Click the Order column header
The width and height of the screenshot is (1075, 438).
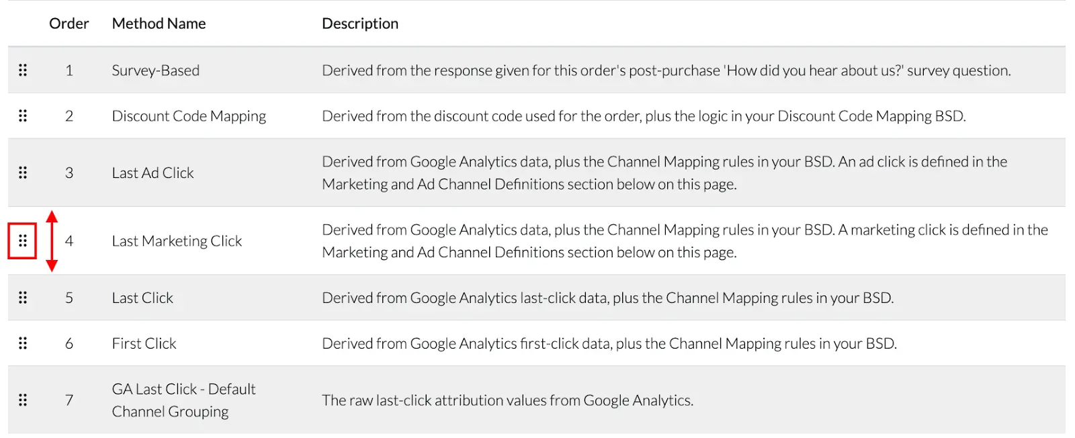coord(69,24)
